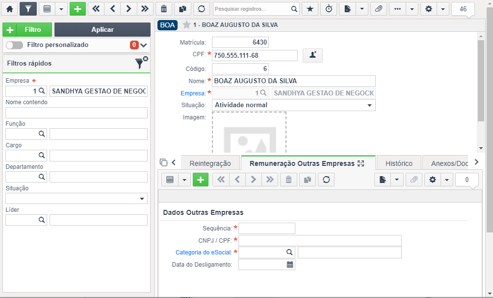Click the green Filtro add button
The width and height of the screenshot is (493, 298).
coord(27,29)
